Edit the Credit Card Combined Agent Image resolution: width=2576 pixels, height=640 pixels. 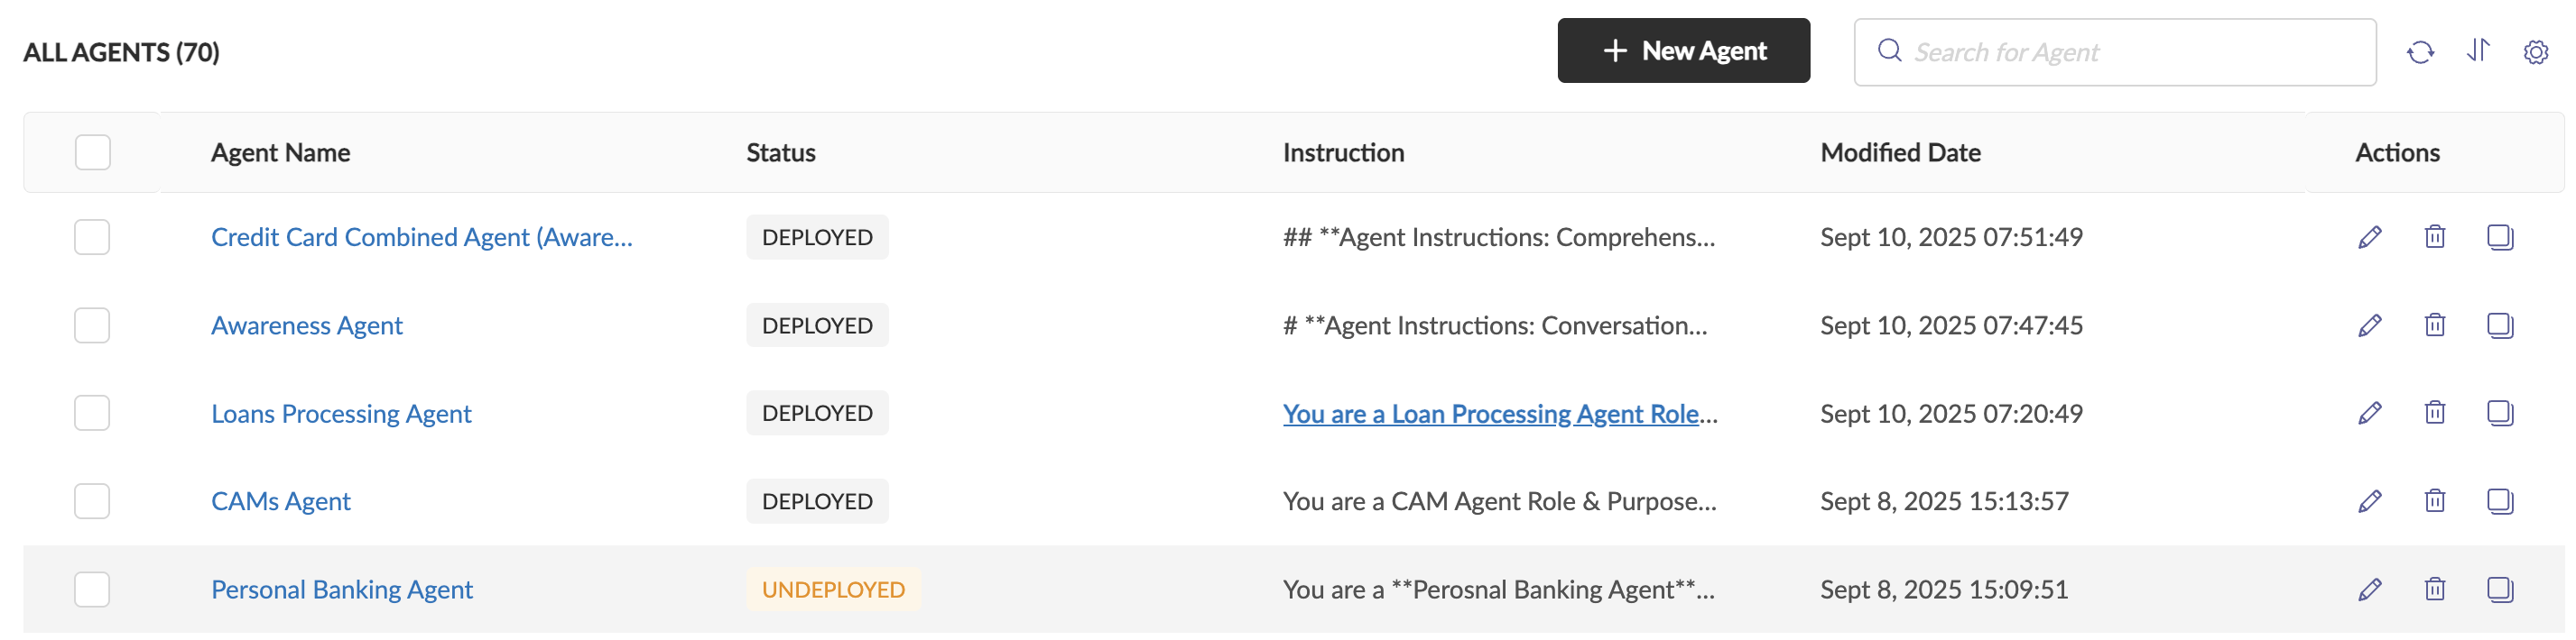(x=2368, y=237)
